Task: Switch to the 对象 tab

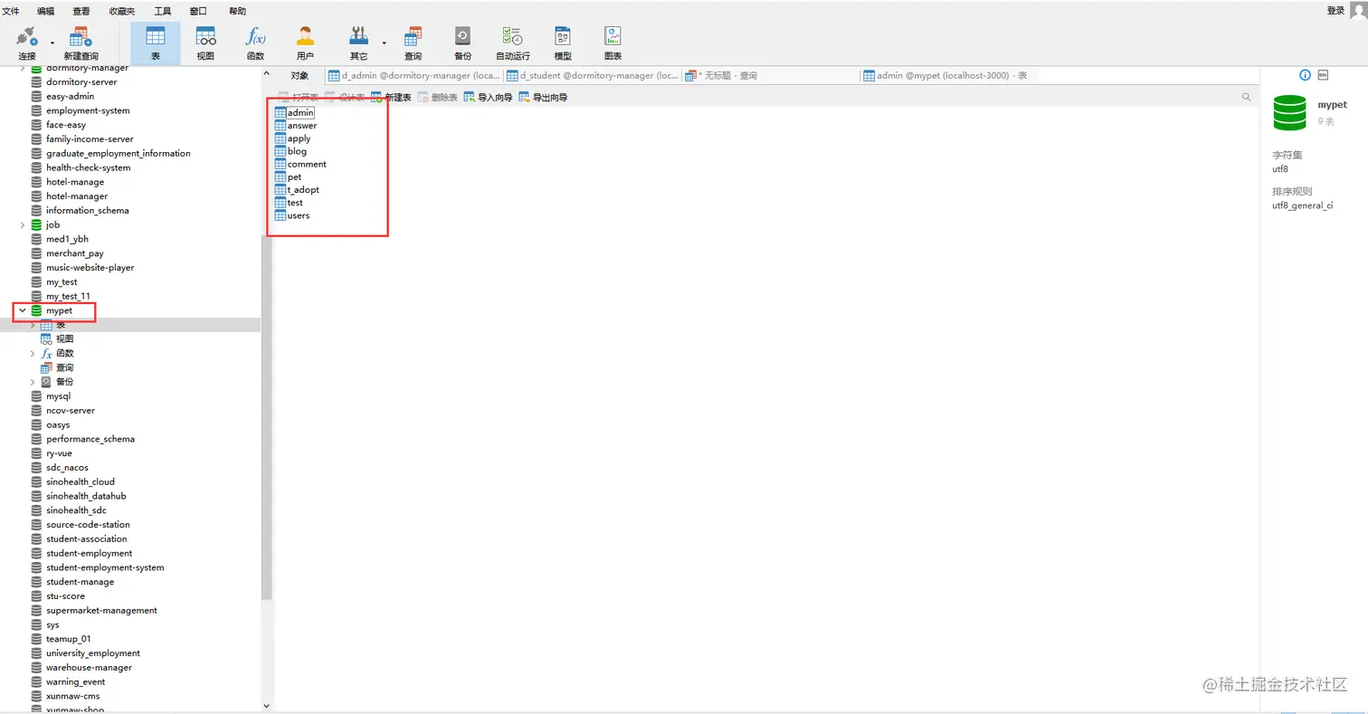Action: point(299,76)
